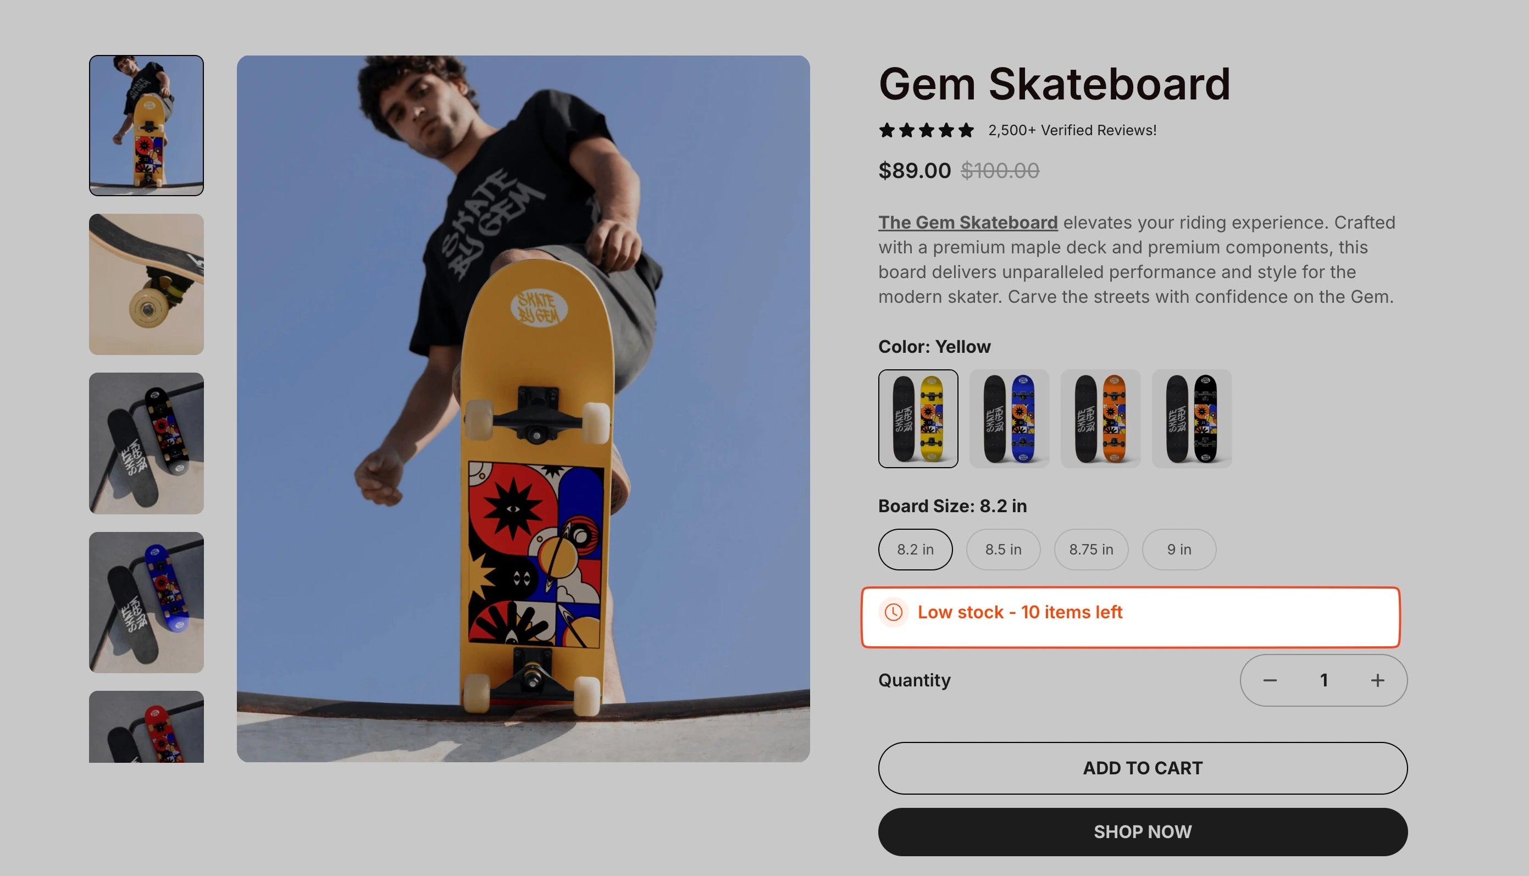Click ADD TO CART button
Viewport: 1529px width, 876px height.
pyautogui.click(x=1143, y=768)
